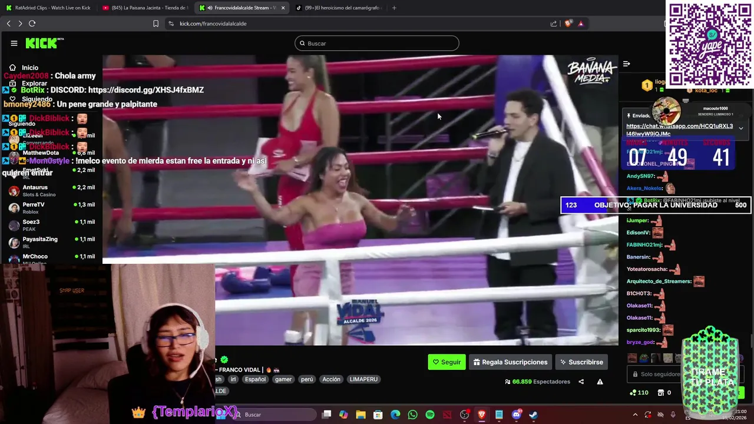Image resolution: width=754 pixels, height=424 pixels.
Task: Open the Kick hamburger menu
Action: [x=14, y=43]
